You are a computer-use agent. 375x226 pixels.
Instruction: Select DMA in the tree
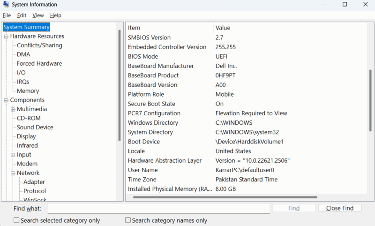click(x=23, y=54)
